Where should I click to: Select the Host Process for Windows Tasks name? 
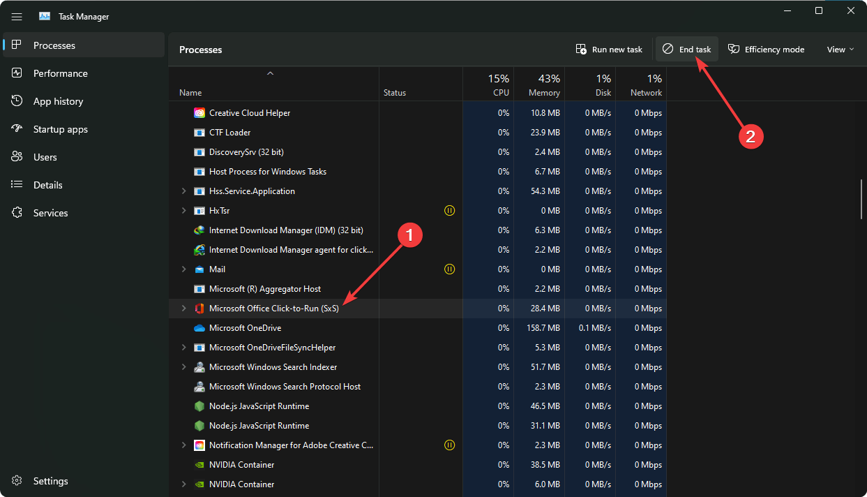click(x=268, y=172)
